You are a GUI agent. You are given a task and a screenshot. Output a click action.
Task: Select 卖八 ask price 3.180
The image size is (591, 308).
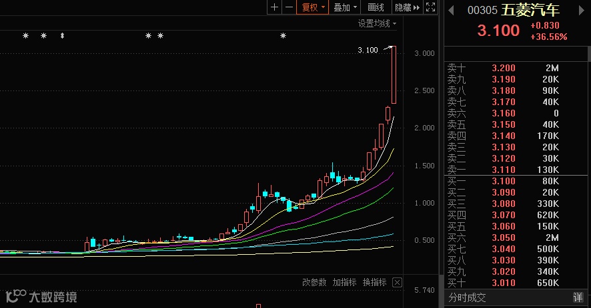[504, 90]
